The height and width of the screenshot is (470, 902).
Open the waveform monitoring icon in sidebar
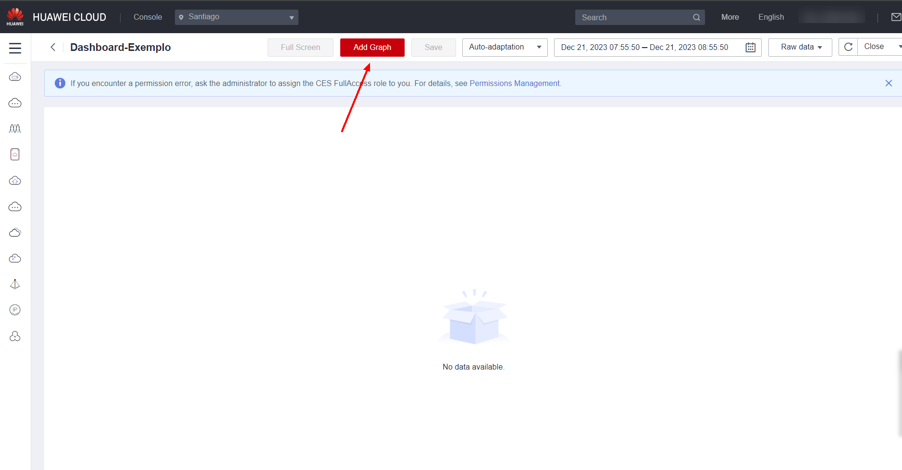tap(15, 129)
